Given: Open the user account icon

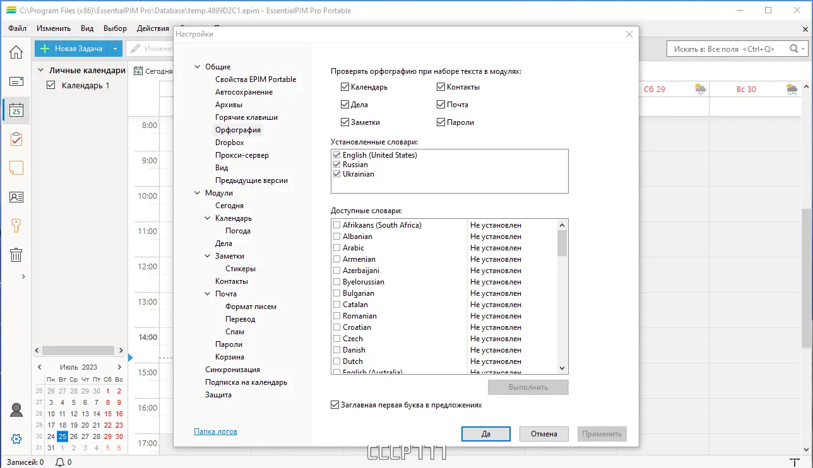Looking at the screenshot, I should pyautogui.click(x=16, y=410).
